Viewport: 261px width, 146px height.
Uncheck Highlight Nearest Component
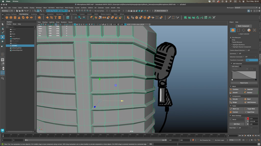click(x=231, y=47)
